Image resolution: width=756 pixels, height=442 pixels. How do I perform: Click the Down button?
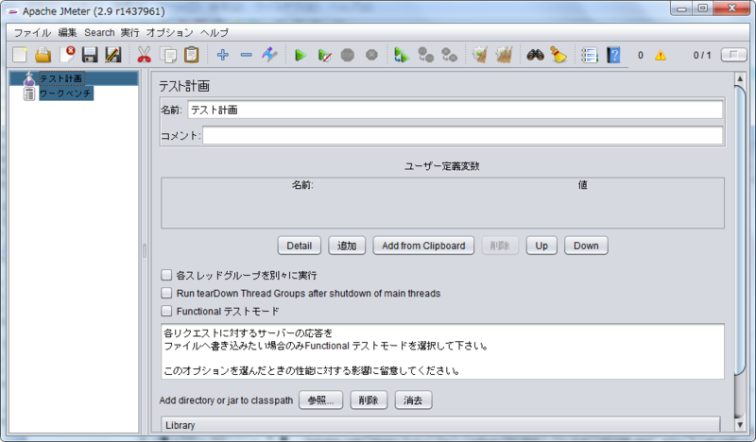(x=586, y=246)
